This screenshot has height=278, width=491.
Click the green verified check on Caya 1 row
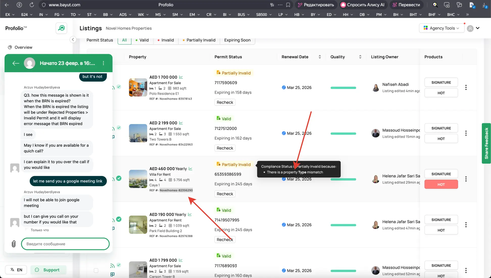tap(119, 178)
